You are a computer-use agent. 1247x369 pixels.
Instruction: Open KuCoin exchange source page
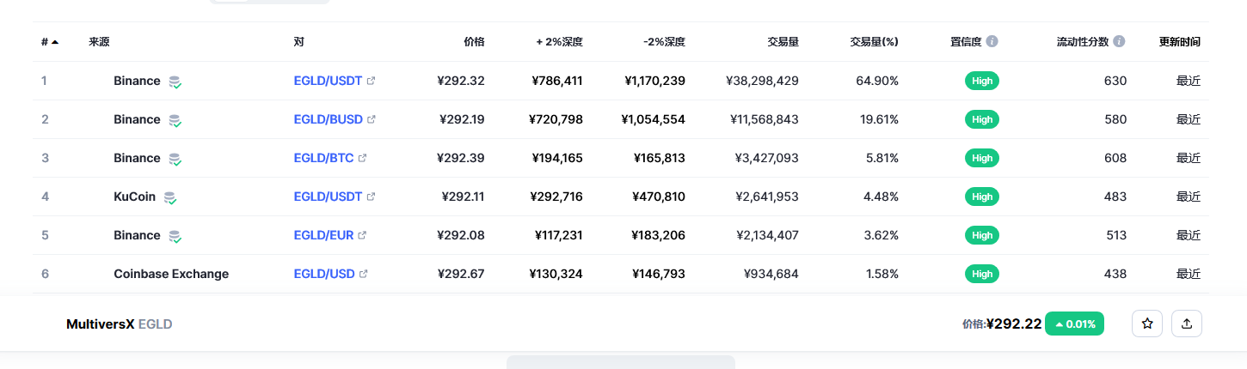[134, 197]
